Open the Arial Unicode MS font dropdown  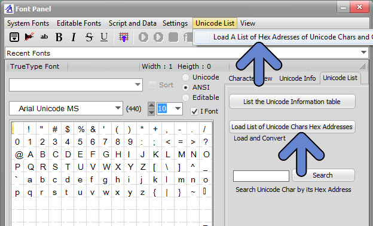click(x=118, y=108)
